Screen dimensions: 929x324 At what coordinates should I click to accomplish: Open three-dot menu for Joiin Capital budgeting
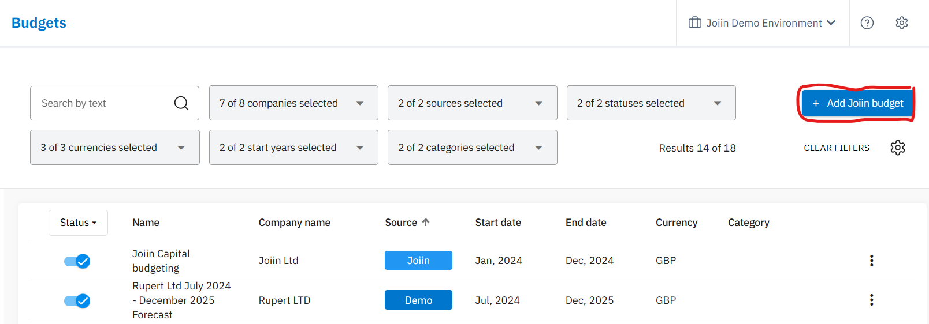(x=871, y=261)
